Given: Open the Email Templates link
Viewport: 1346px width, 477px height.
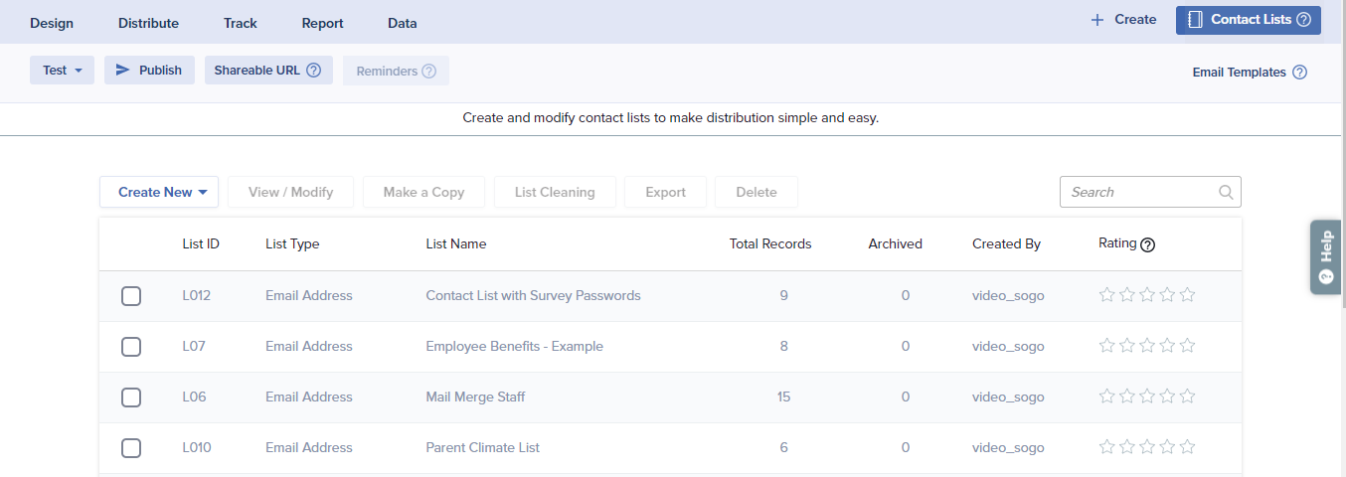Looking at the screenshot, I should point(1239,73).
